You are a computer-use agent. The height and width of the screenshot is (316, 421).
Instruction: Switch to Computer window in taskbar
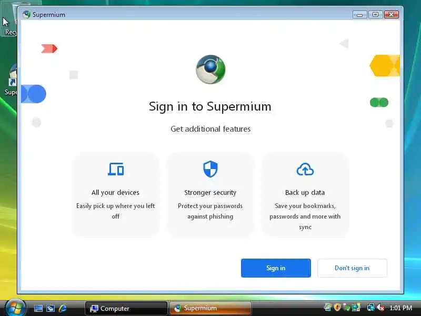[x=126, y=308]
